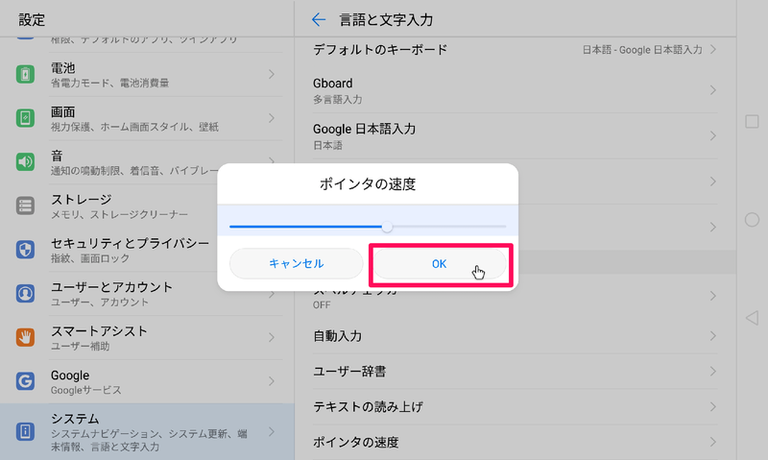Tap the green battery icon for 電池
Viewport: 768px width, 460px height.
(x=25, y=75)
